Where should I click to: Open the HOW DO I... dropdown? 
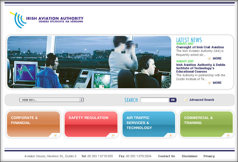[x=52, y=100]
